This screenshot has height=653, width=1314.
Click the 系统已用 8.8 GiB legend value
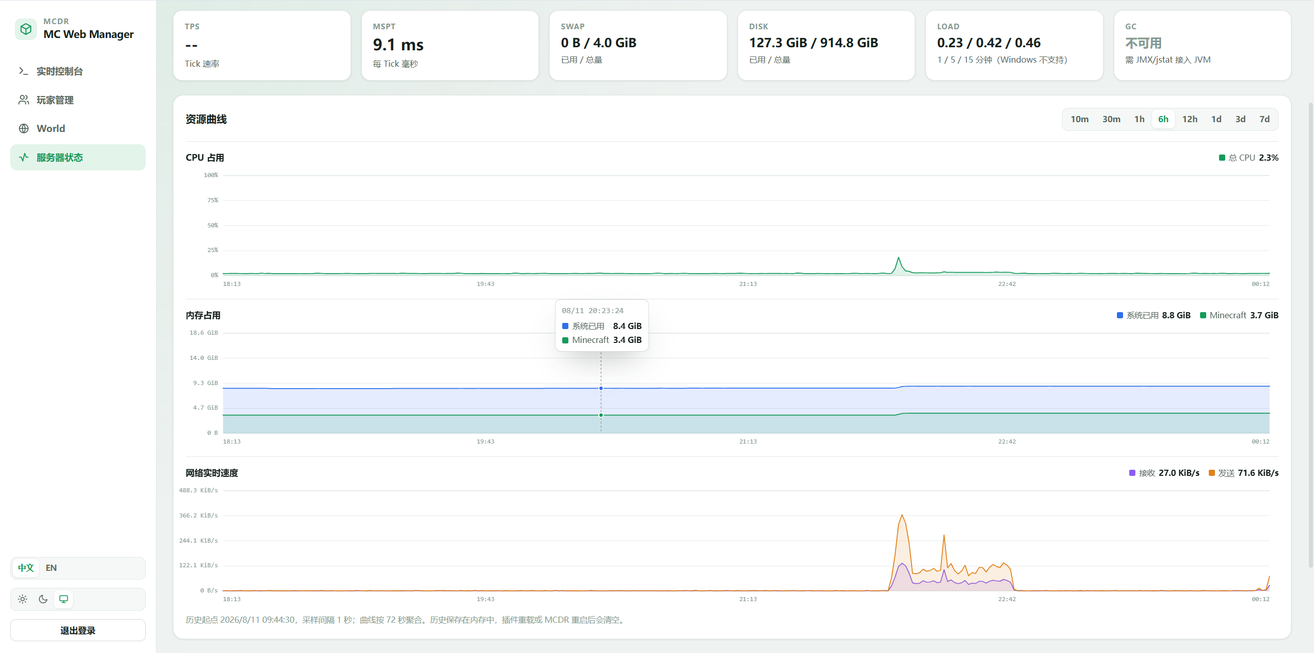tap(1176, 315)
